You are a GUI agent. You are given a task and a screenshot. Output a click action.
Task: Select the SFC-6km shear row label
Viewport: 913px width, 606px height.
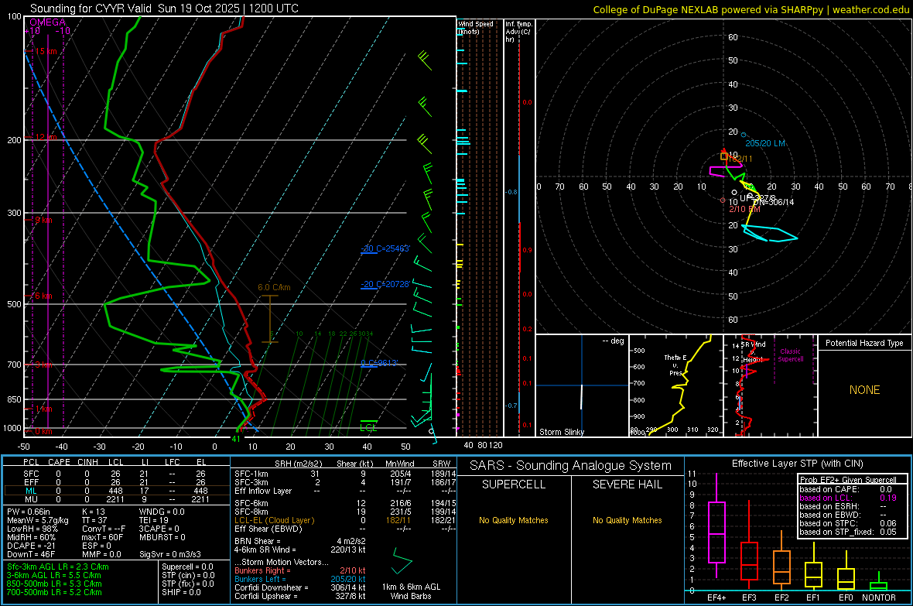click(251, 503)
